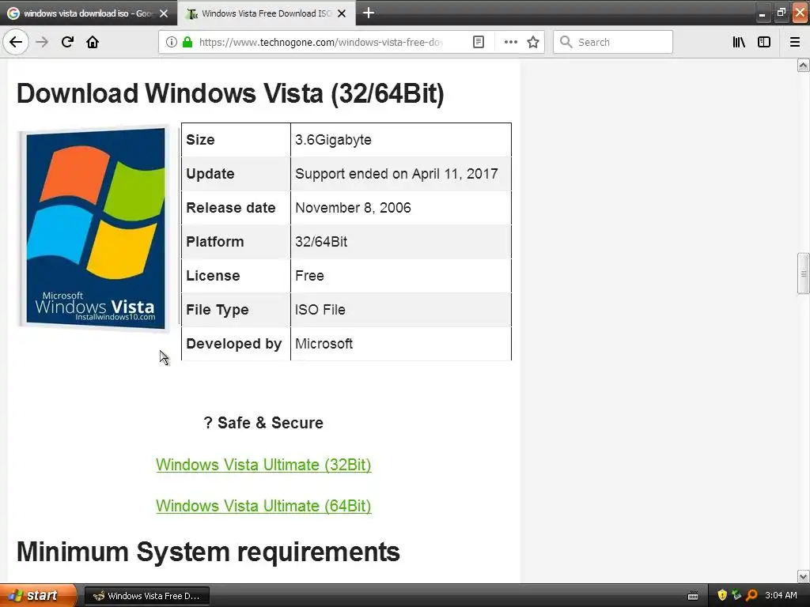The width and height of the screenshot is (810, 607).
Task: Open page actions three-dots menu
Action: pyautogui.click(x=510, y=42)
